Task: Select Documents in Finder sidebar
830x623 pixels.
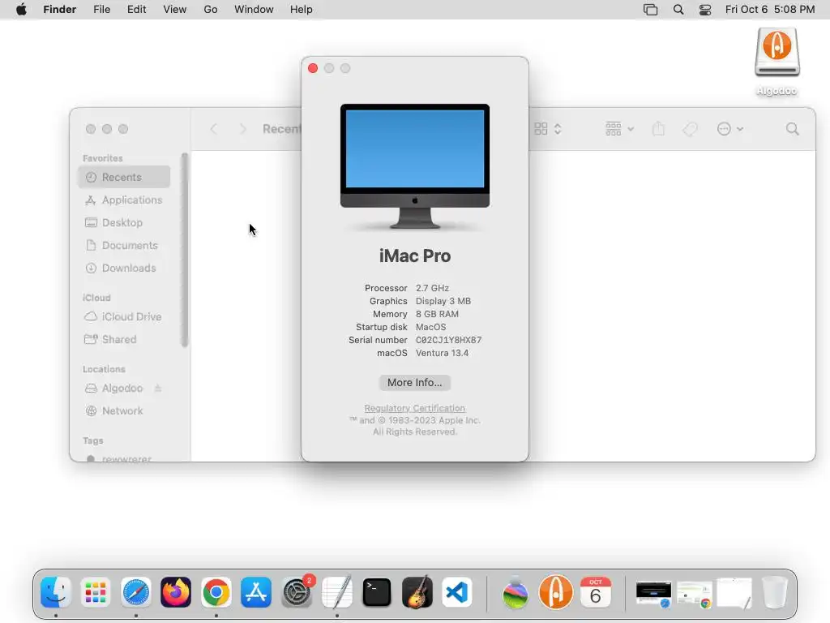Action: coord(124,245)
